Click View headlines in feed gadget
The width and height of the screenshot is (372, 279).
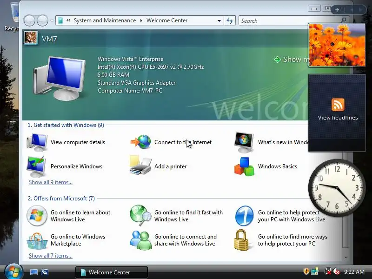click(338, 118)
